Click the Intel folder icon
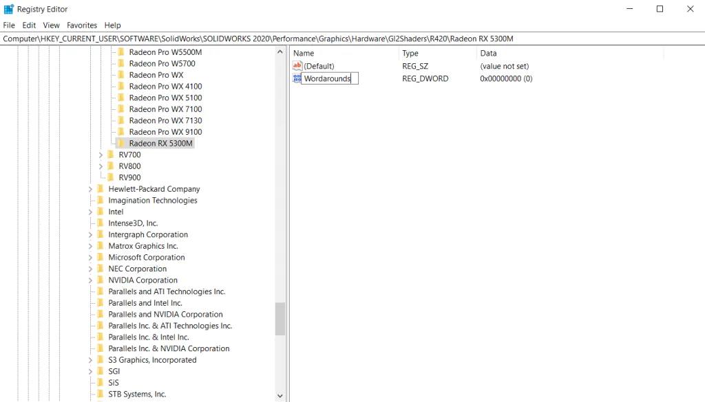This screenshot has height=402, width=705. 101,212
